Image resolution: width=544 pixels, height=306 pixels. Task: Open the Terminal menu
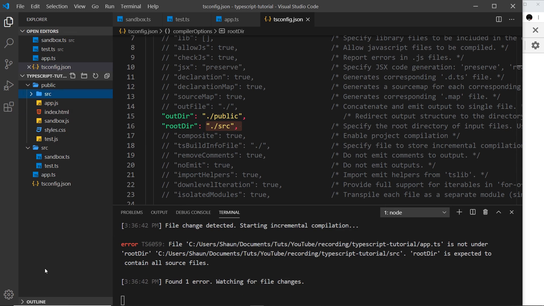pos(131,6)
